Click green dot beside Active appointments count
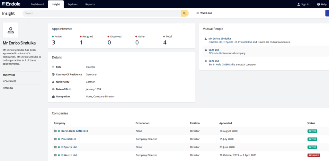Image resolution: width=329 pixels, height=161 pixels. tap(53, 37)
